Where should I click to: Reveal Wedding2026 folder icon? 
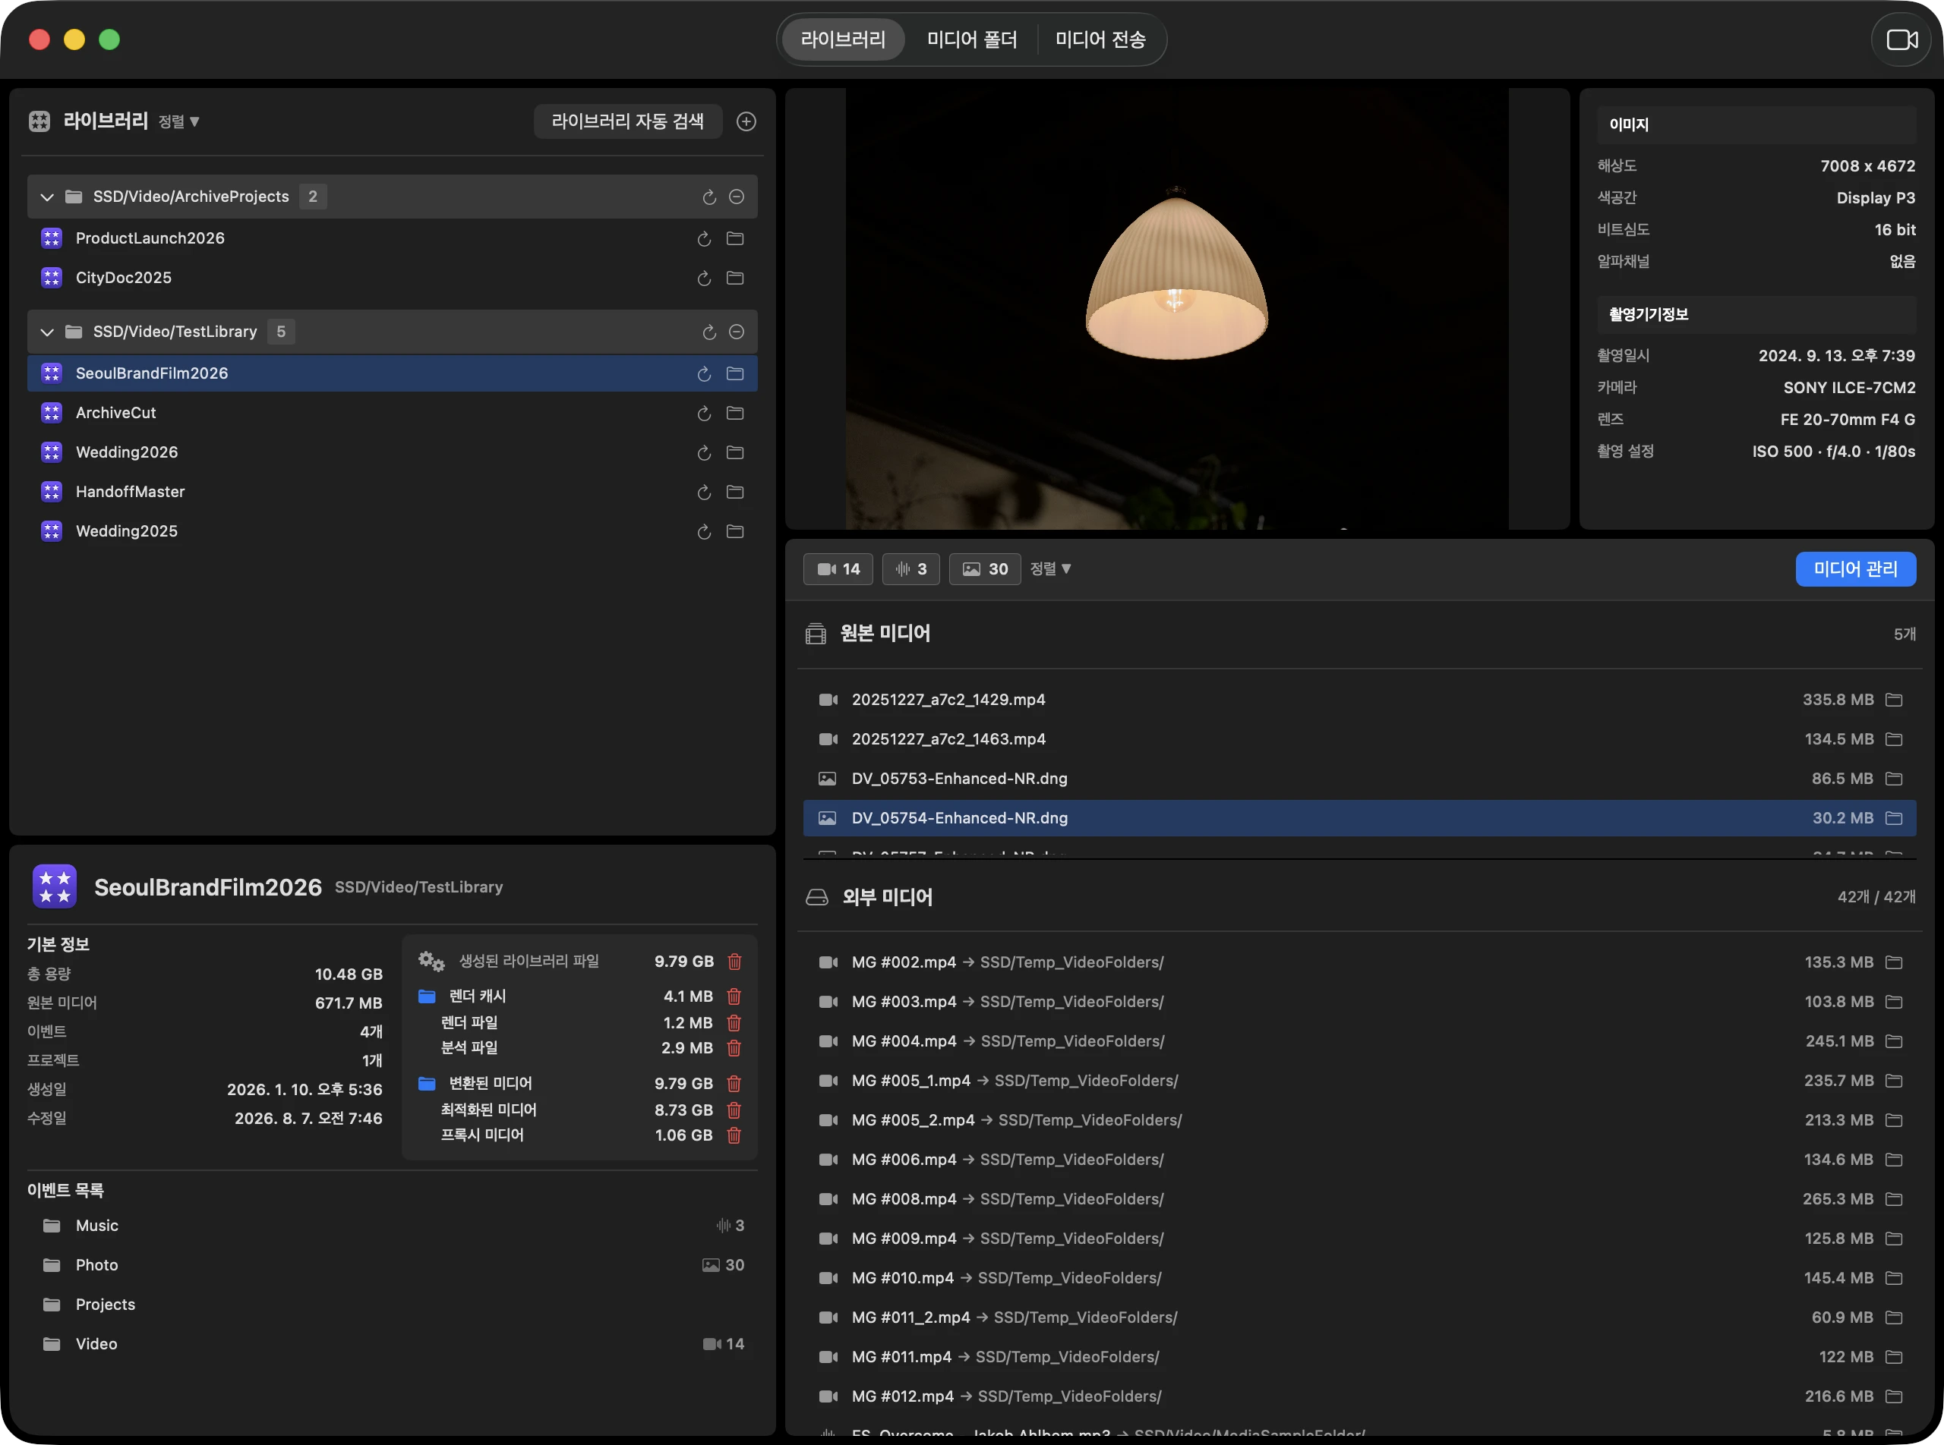[735, 453]
